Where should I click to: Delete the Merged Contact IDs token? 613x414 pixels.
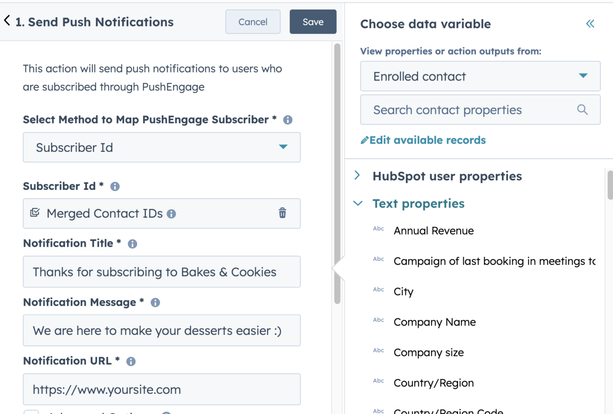[x=282, y=213]
